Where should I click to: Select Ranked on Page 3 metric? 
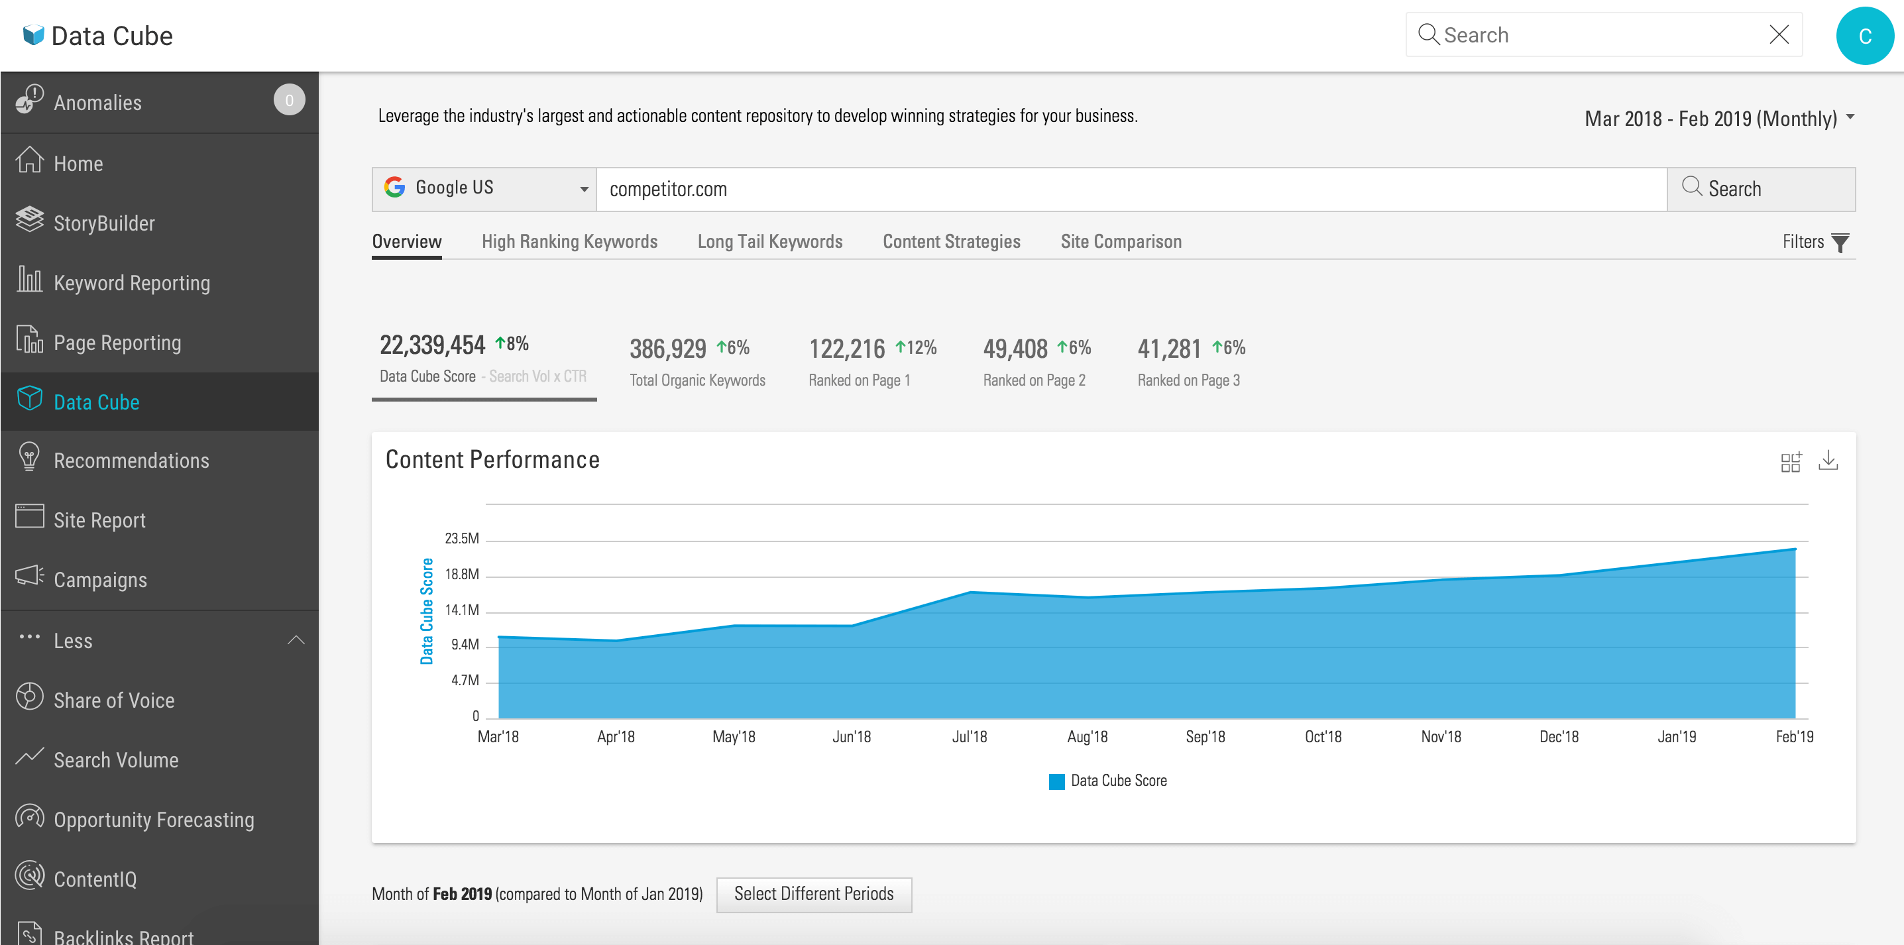1191,361
